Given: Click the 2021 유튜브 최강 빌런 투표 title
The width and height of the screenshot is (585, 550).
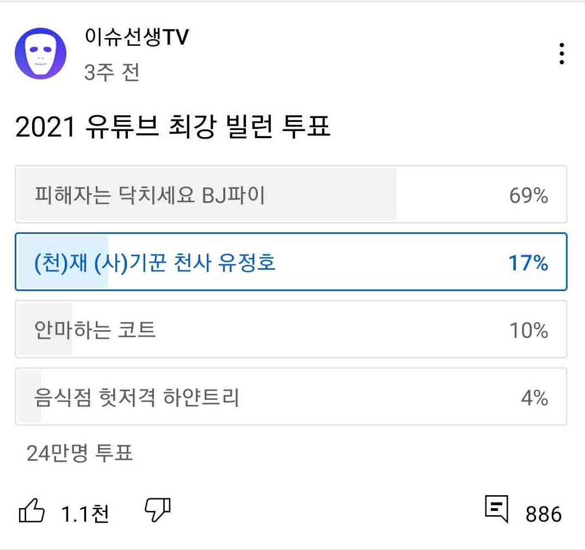Looking at the screenshot, I should coord(173,129).
